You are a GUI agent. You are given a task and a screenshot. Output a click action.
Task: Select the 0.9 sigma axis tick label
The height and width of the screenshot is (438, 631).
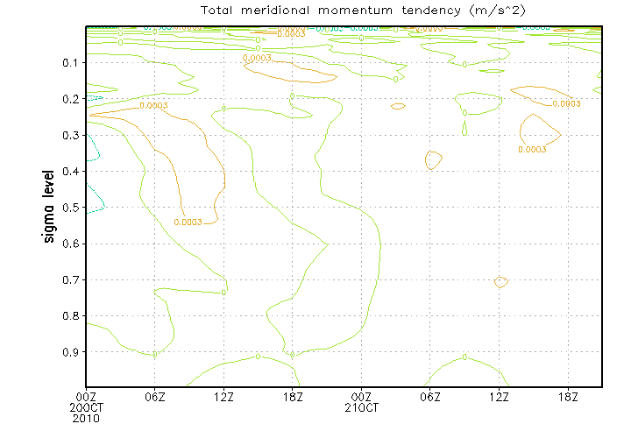70,352
